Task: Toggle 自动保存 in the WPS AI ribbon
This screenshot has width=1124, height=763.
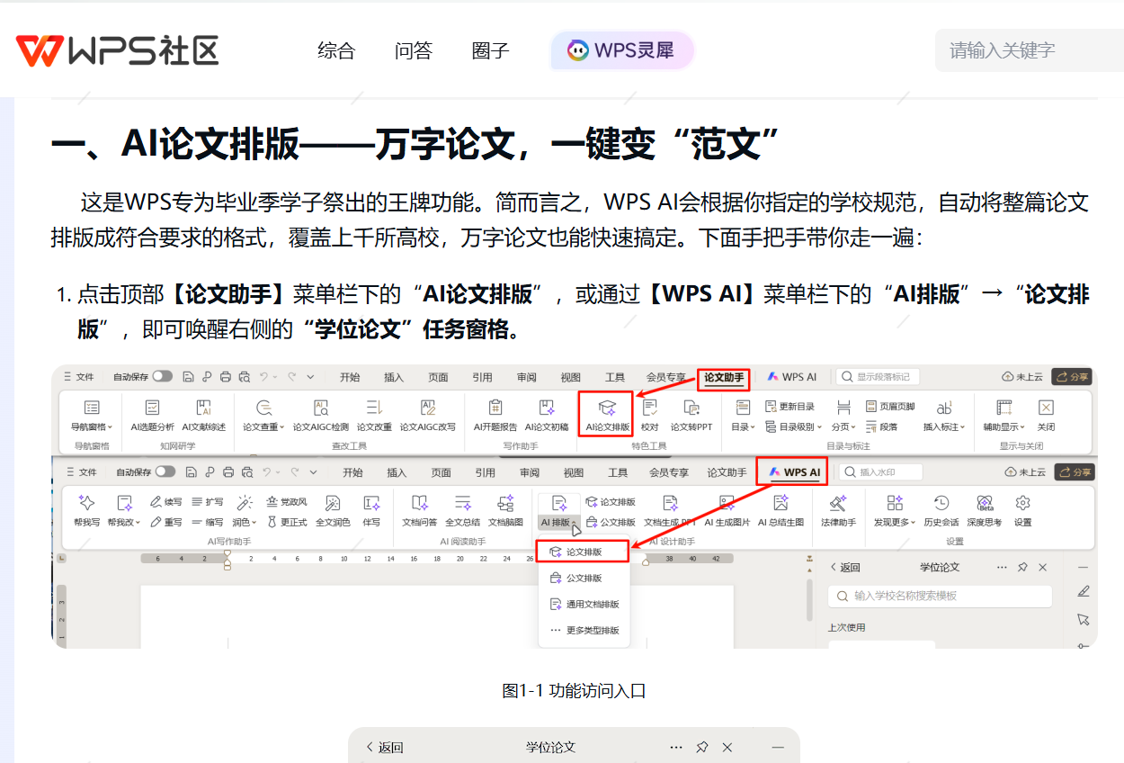Action: (165, 471)
